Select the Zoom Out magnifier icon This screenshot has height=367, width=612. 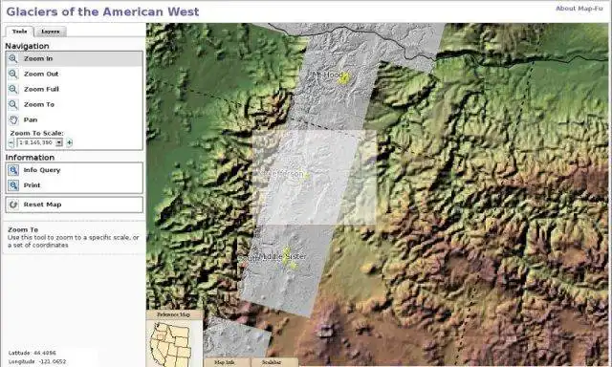12,74
